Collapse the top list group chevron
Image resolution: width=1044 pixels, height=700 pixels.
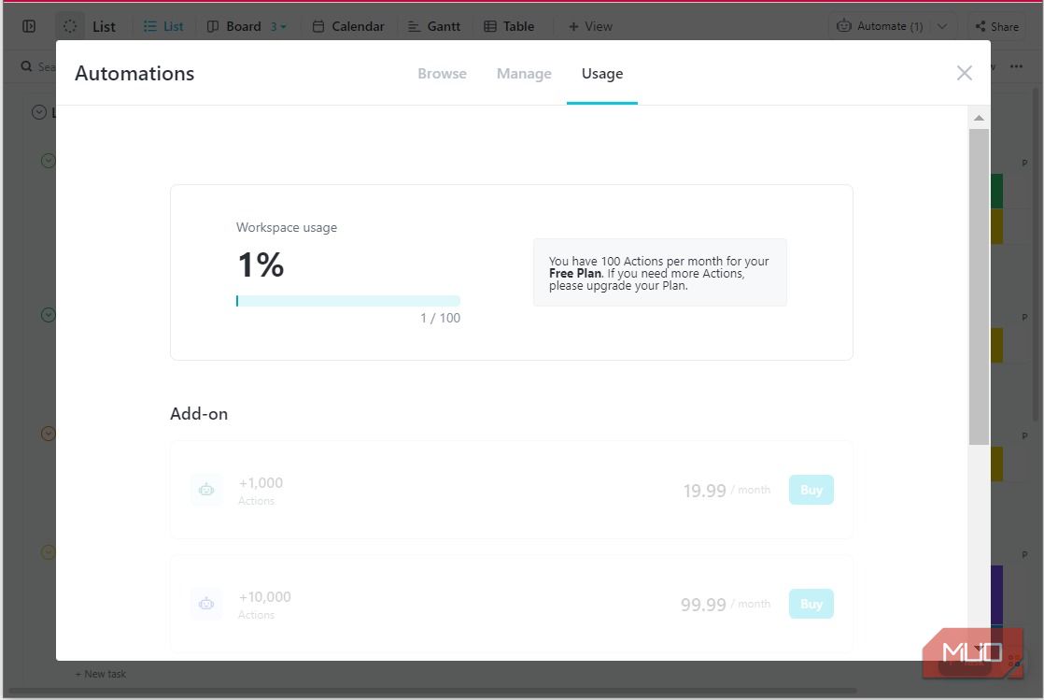click(39, 112)
